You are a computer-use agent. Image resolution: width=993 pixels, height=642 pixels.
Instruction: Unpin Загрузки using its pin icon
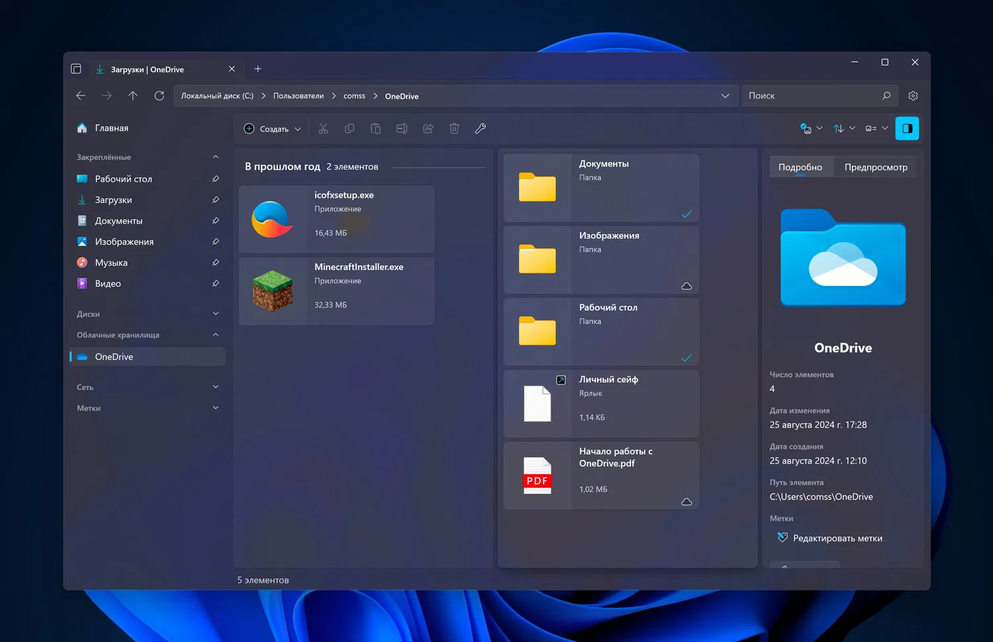click(x=215, y=200)
